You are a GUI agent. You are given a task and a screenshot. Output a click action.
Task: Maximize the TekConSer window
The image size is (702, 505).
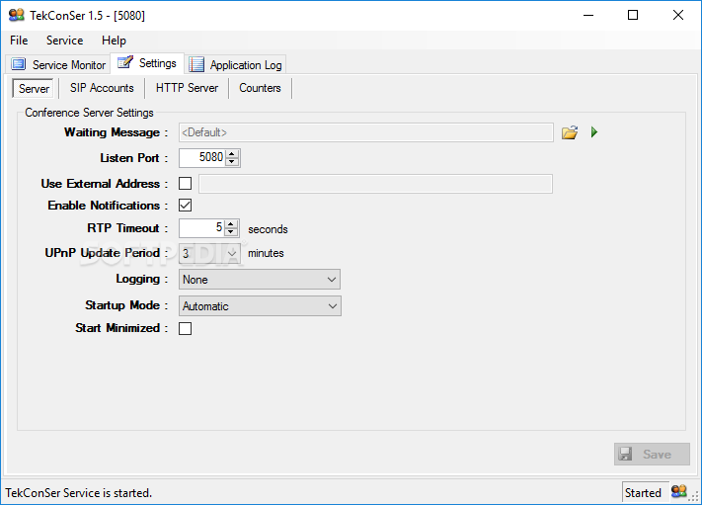click(x=633, y=15)
